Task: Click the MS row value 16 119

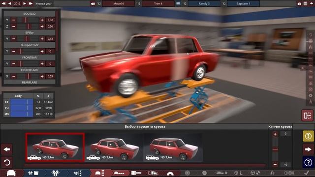Action: [48, 114]
